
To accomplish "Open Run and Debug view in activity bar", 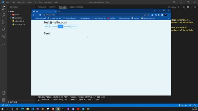I will click(3, 29).
